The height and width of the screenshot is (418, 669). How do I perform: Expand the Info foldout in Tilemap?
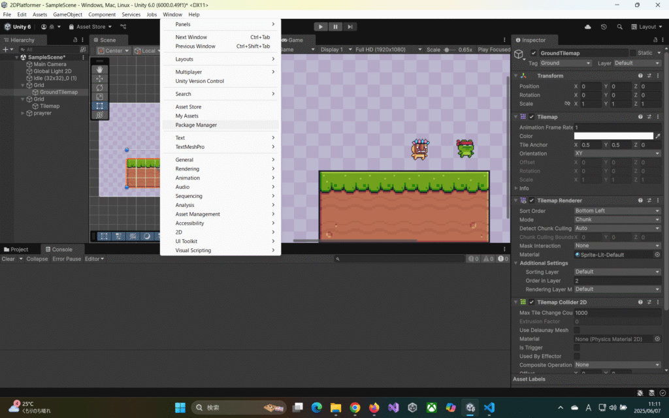516,188
